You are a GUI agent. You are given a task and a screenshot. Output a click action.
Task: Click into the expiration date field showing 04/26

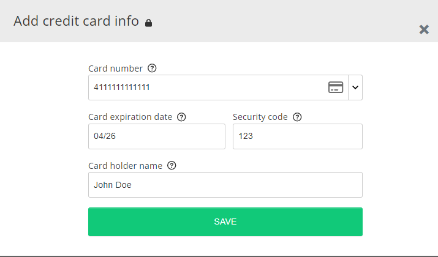(157, 136)
